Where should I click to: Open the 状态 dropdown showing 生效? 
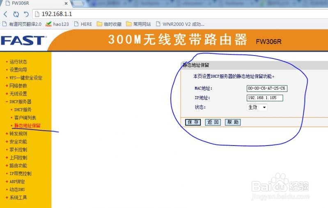pos(257,107)
